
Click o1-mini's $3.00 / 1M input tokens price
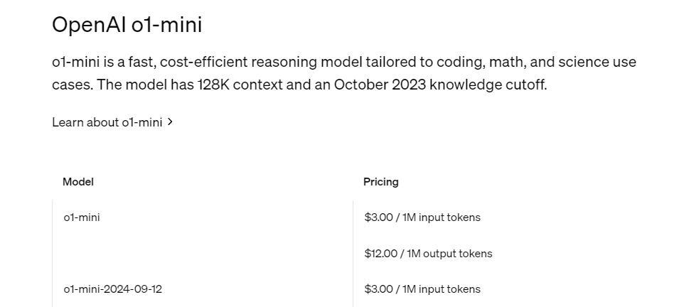(x=422, y=217)
